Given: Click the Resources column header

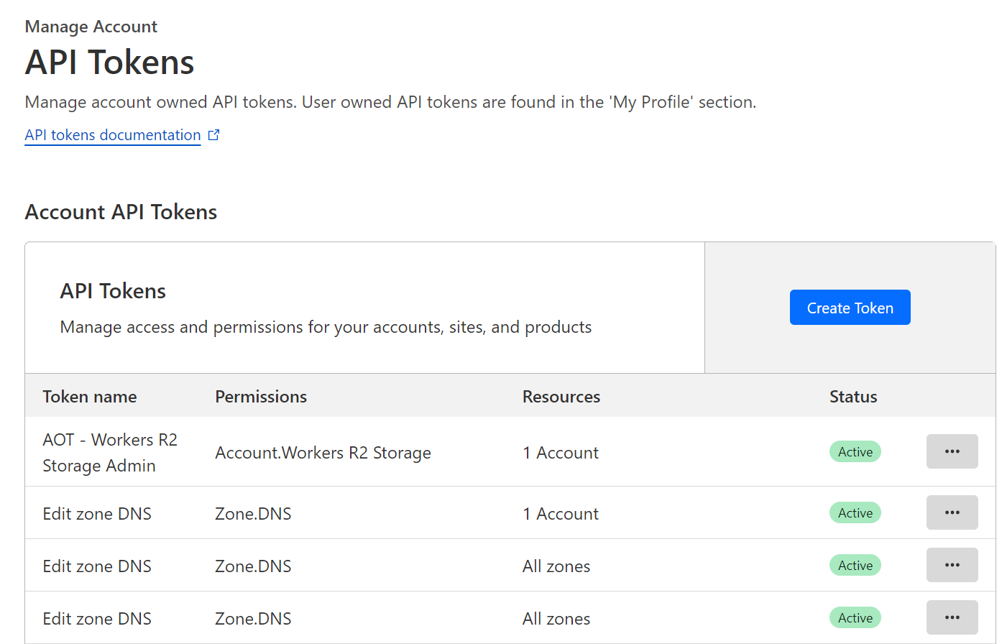Looking at the screenshot, I should 561,397.
